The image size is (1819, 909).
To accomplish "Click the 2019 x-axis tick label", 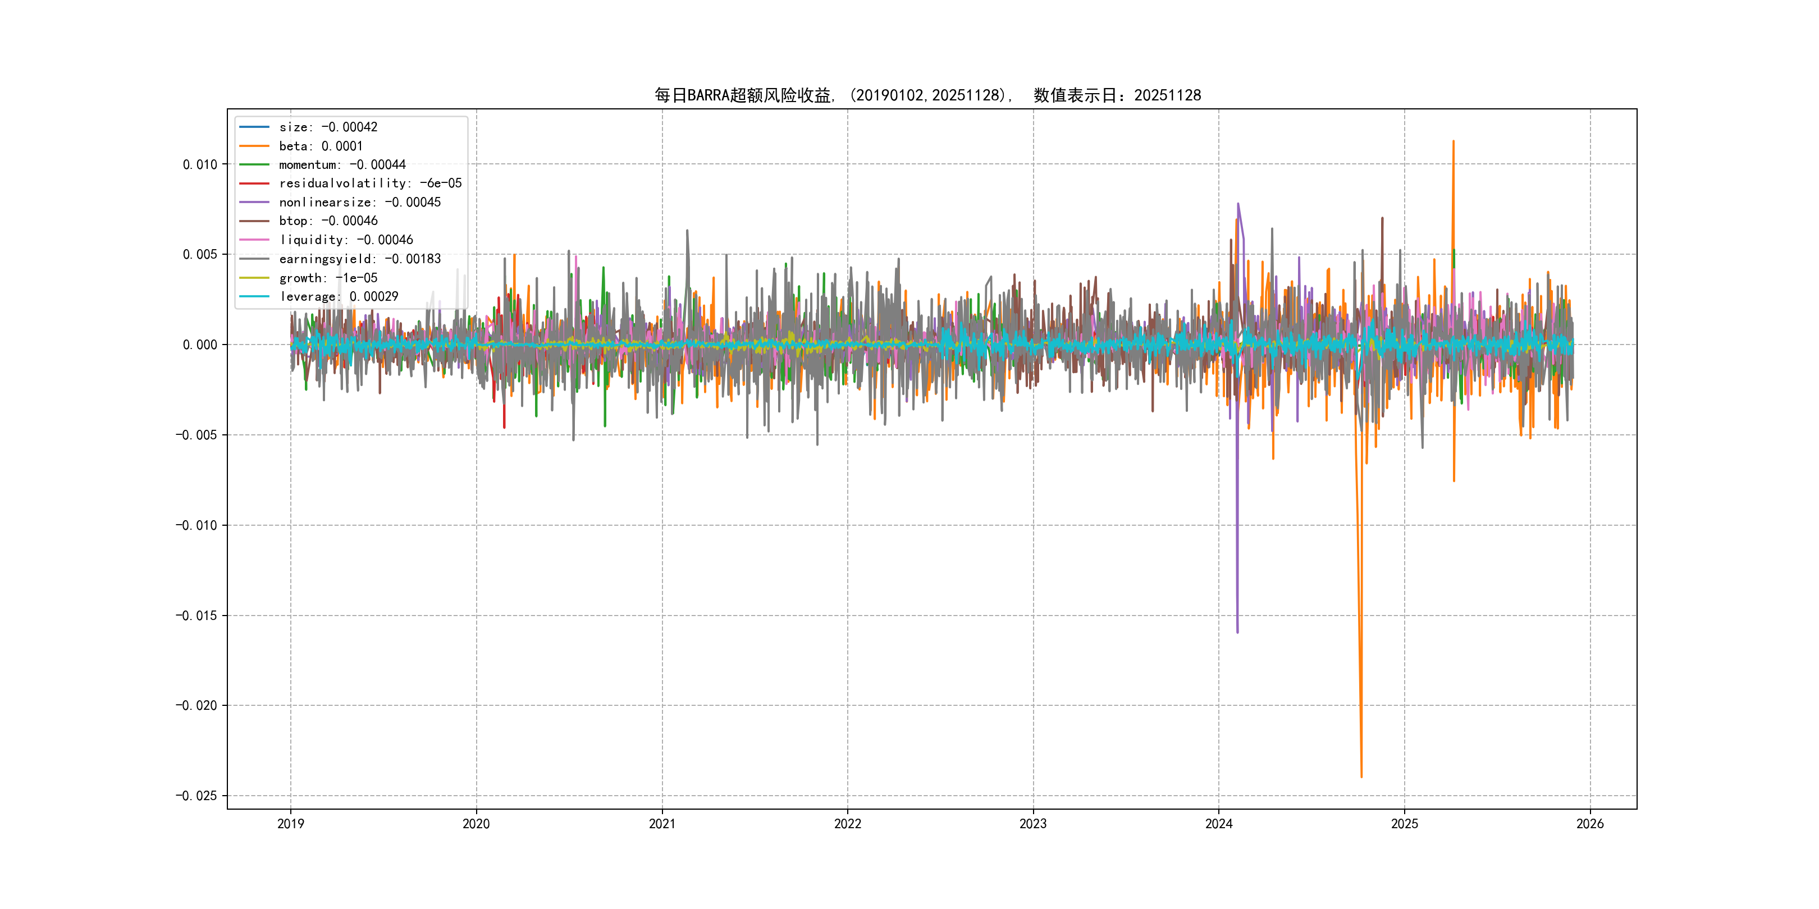I will 290,824.
